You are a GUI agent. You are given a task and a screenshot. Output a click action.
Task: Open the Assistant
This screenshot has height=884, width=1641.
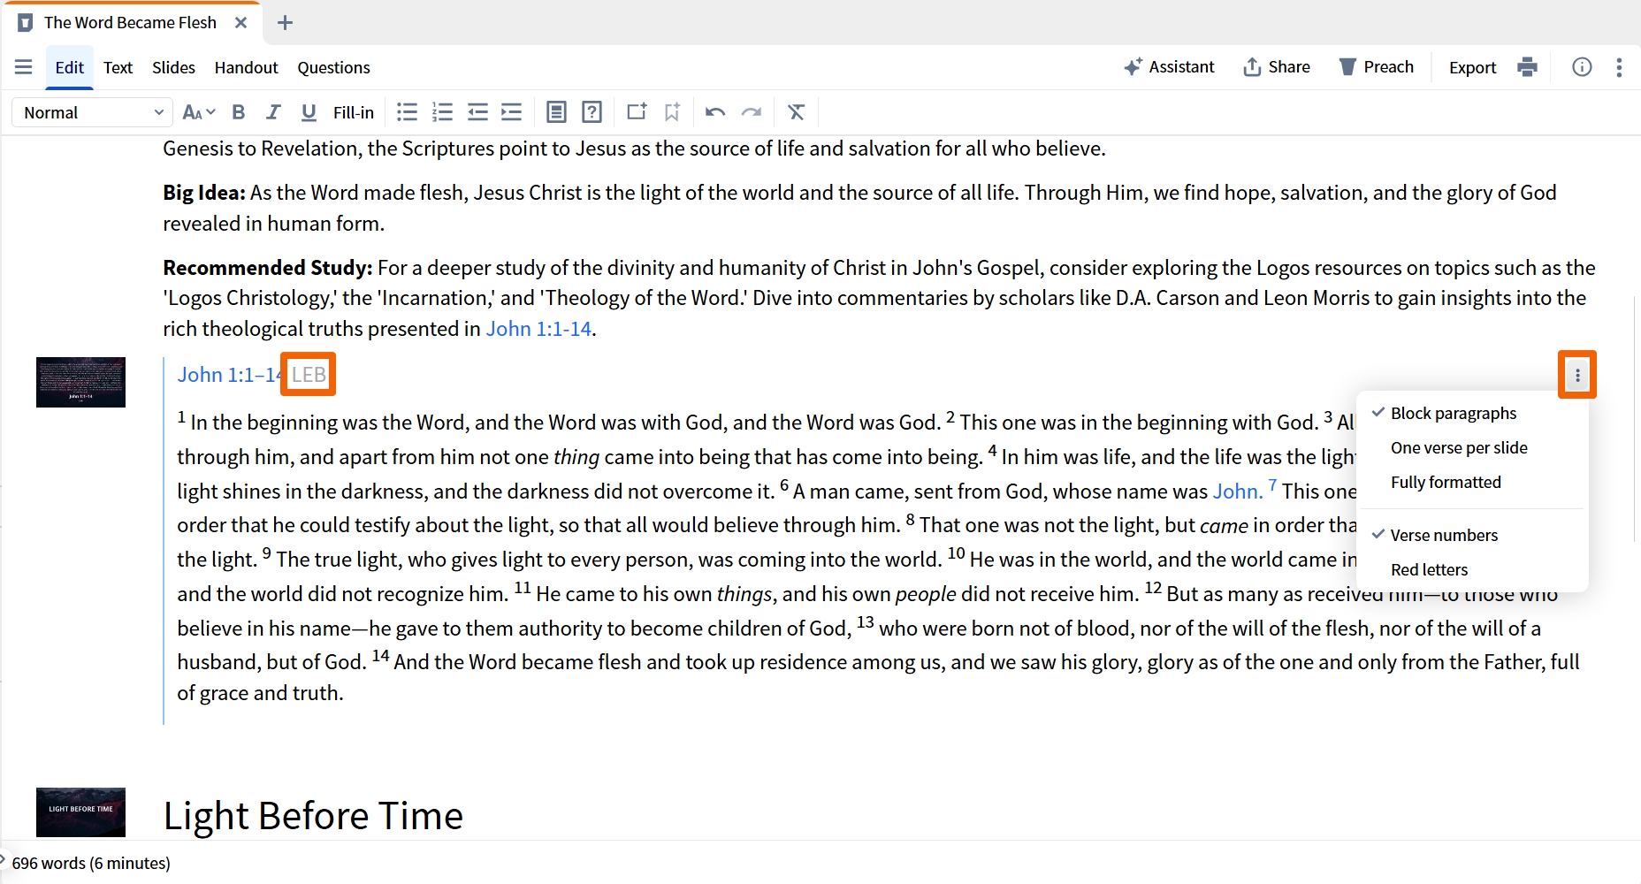pos(1169,67)
